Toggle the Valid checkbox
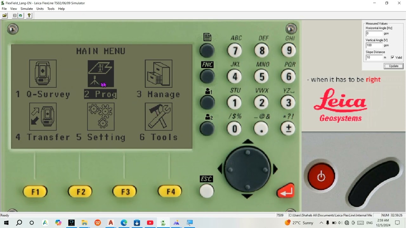This screenshot has width=406, height=228. [x=392, y=57]
